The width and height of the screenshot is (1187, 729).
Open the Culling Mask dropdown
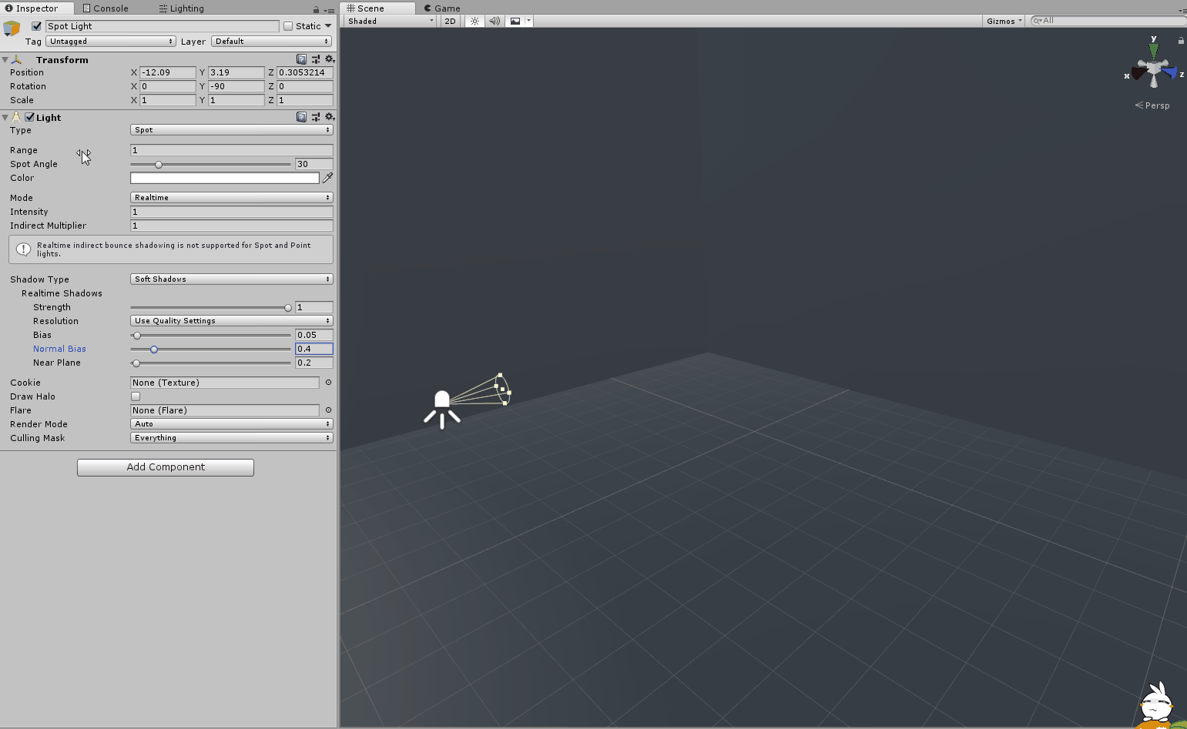pyautogui.click(x=232, y=438)
